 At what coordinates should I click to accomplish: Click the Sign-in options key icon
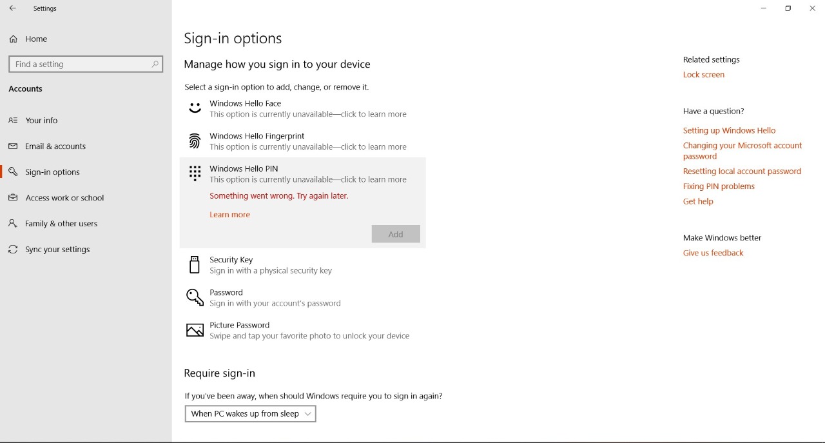(x=13, y=172)
